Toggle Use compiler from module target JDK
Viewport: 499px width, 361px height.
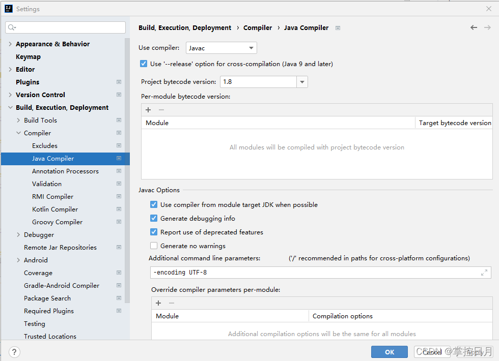tap(154, 204)
